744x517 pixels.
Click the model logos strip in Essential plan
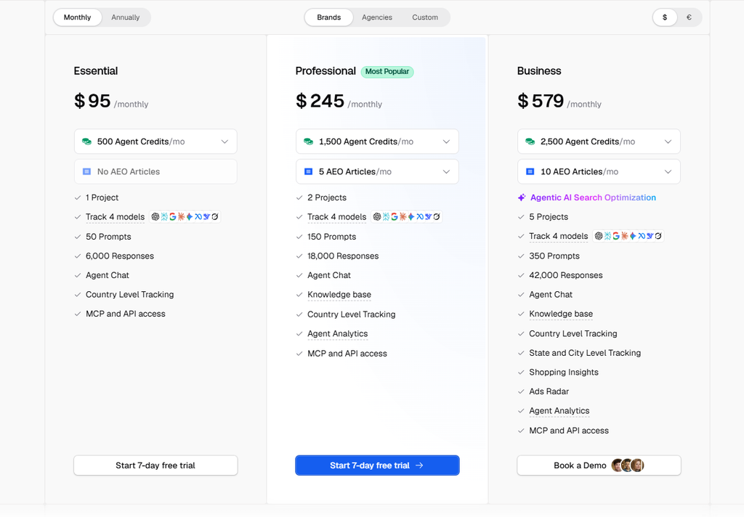[x=185, y=217]
